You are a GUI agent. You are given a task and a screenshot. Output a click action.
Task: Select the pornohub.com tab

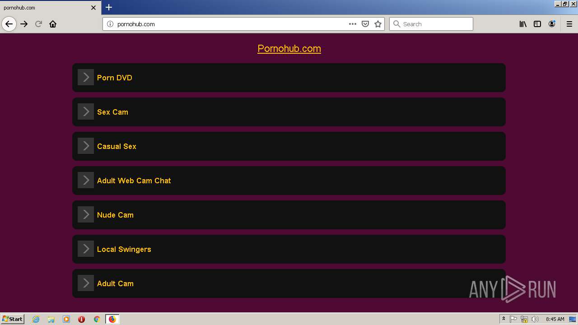tap(51, 8)
